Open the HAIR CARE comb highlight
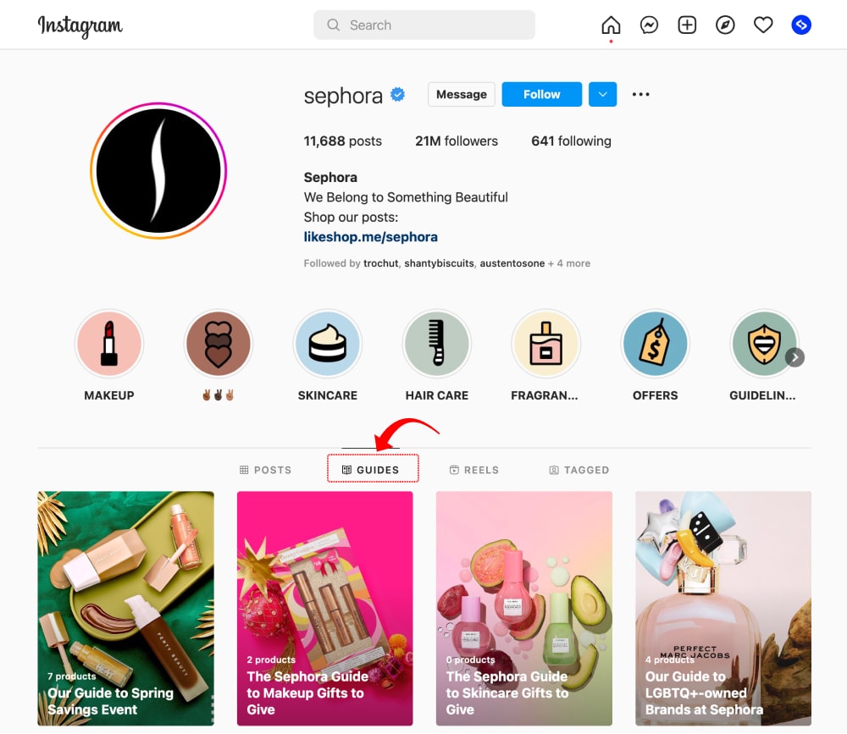The image size is (847, 734). point(436,344)
